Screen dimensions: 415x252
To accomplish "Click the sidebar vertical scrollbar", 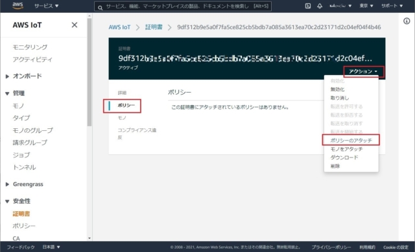I will click(x=89, y=72).
